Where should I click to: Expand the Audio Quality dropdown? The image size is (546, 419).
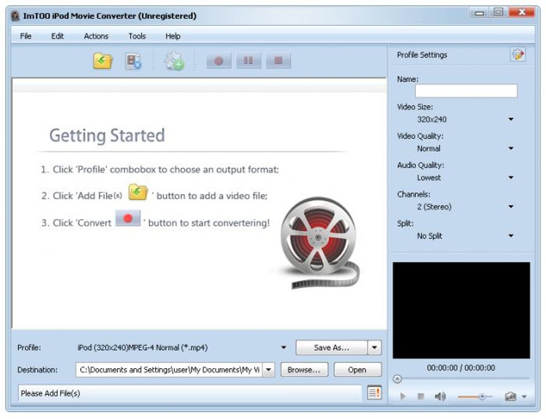tap(511, 177)
